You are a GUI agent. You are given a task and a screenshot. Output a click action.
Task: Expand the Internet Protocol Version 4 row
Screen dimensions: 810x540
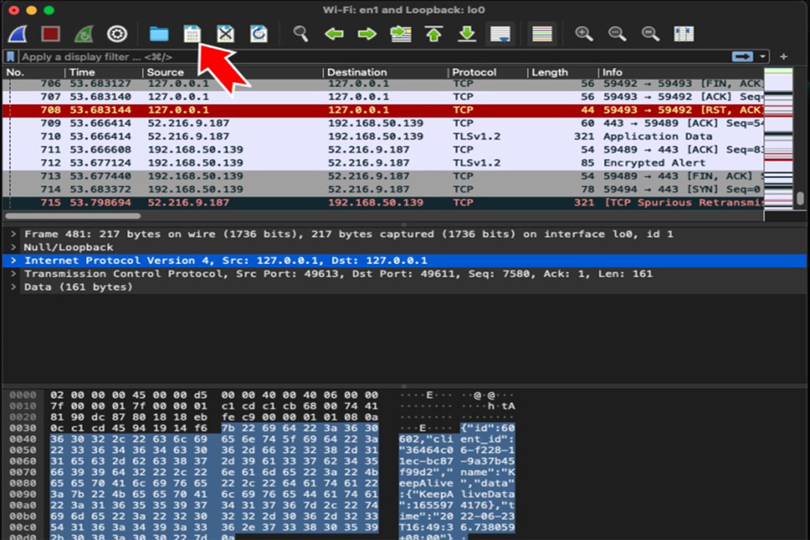pyautogui.click(x=13, y=260)
